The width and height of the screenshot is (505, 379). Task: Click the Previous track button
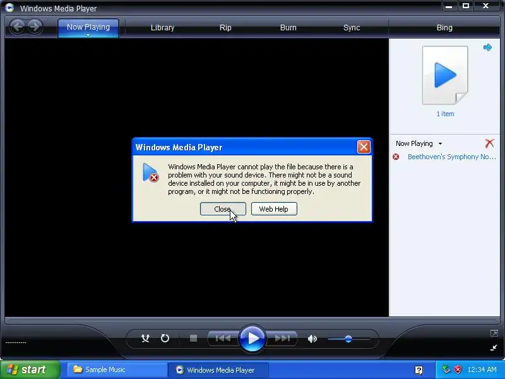223,339
